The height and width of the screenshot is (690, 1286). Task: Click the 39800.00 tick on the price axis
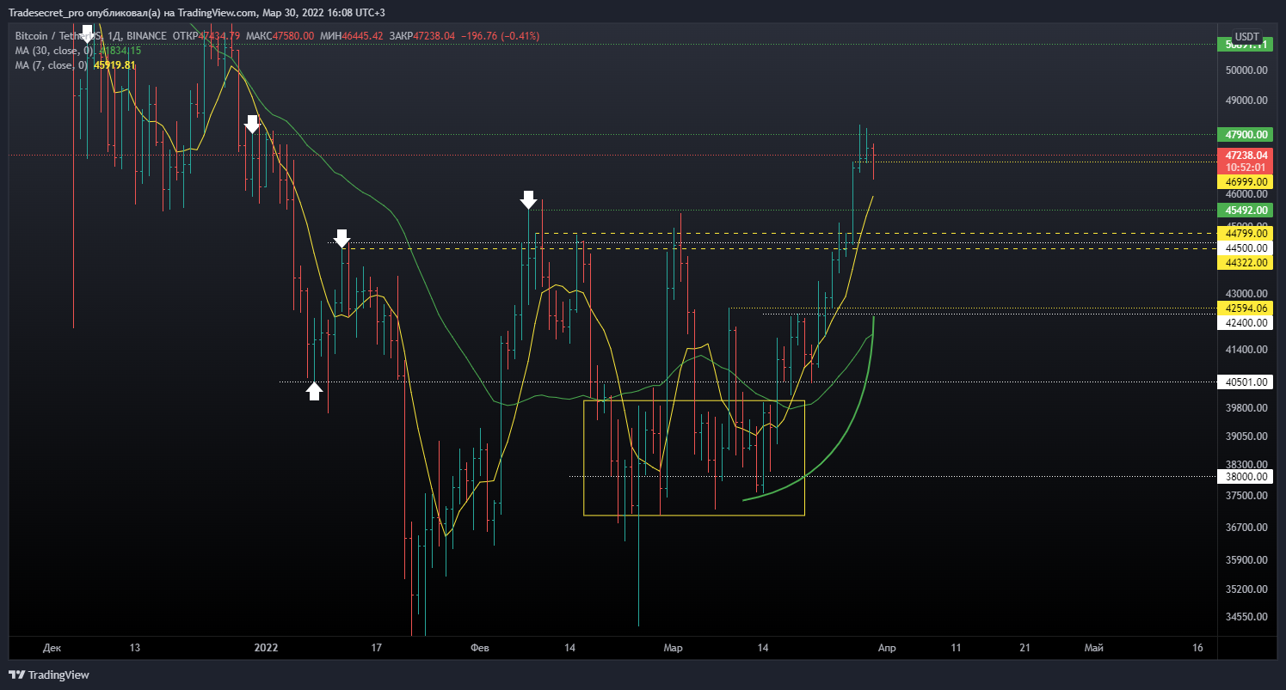[1246, 408]
